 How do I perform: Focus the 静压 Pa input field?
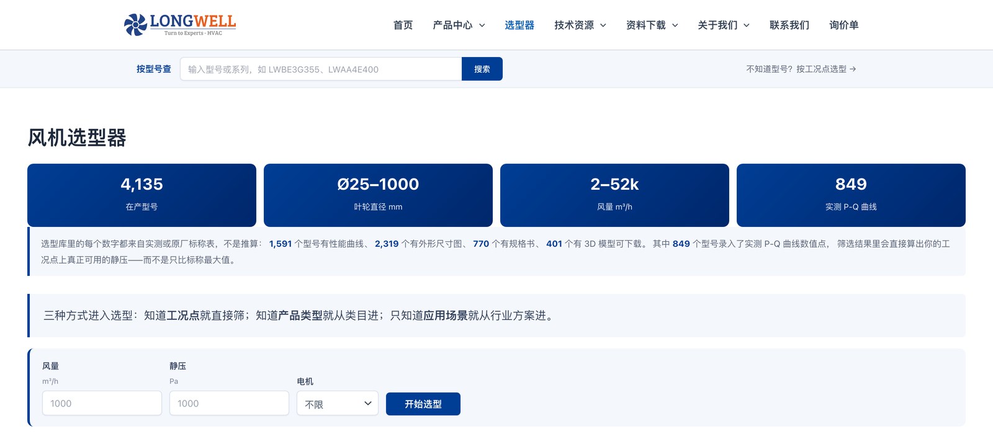click(229, 403)
